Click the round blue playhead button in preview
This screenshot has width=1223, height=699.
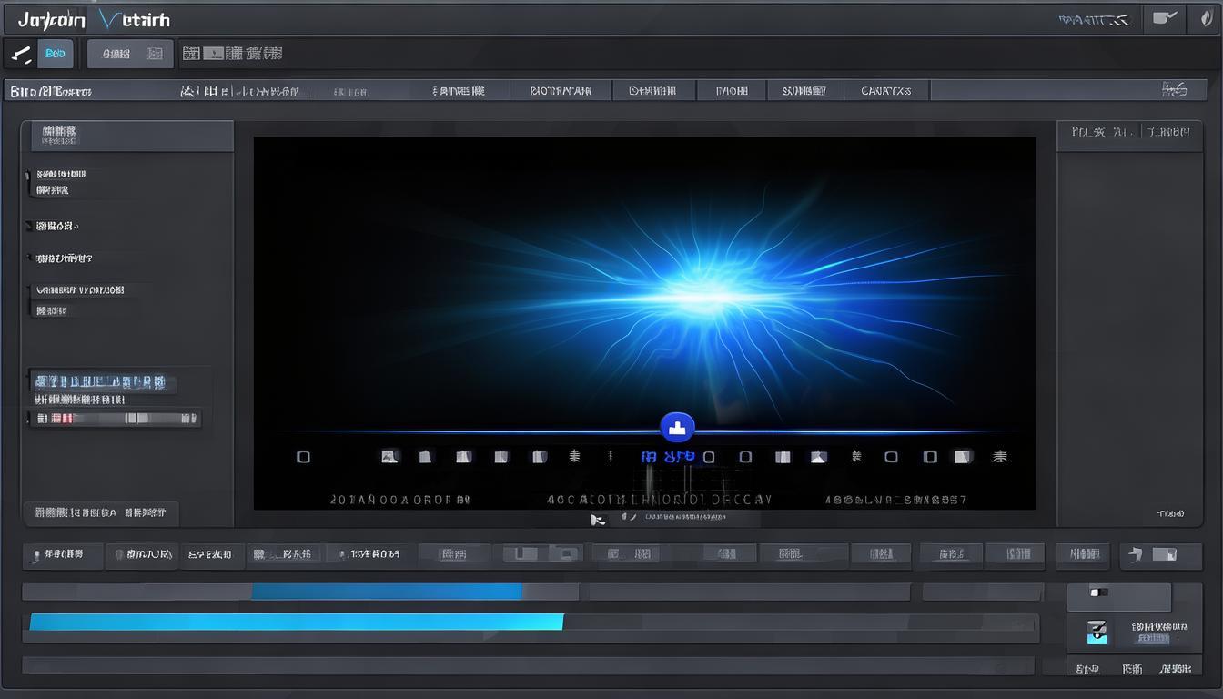676,427
